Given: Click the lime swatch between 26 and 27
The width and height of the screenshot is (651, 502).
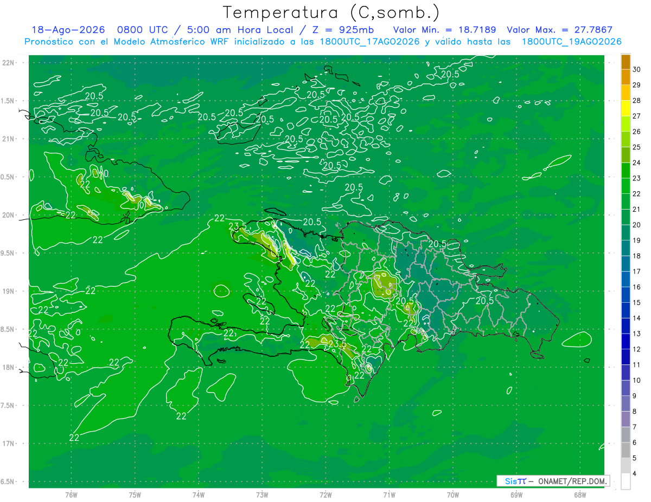Looking at the screenshot, I should [x=626, y=124].
